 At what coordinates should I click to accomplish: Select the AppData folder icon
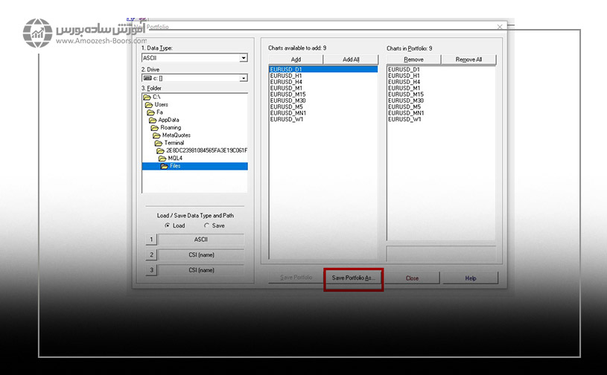(x=153, y=120)
